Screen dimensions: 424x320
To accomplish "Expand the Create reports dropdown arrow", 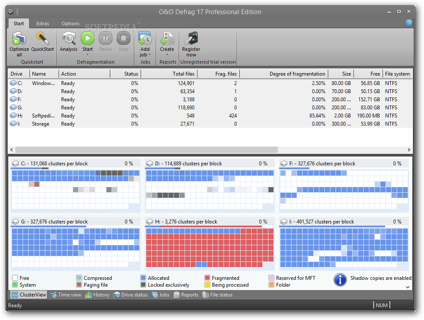I will pos(167,55).
